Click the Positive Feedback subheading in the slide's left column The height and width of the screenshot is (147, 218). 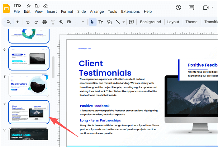(95, 106)
